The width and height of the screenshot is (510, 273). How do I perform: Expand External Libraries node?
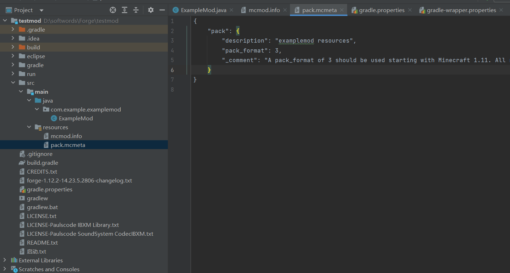pos(5,260)
